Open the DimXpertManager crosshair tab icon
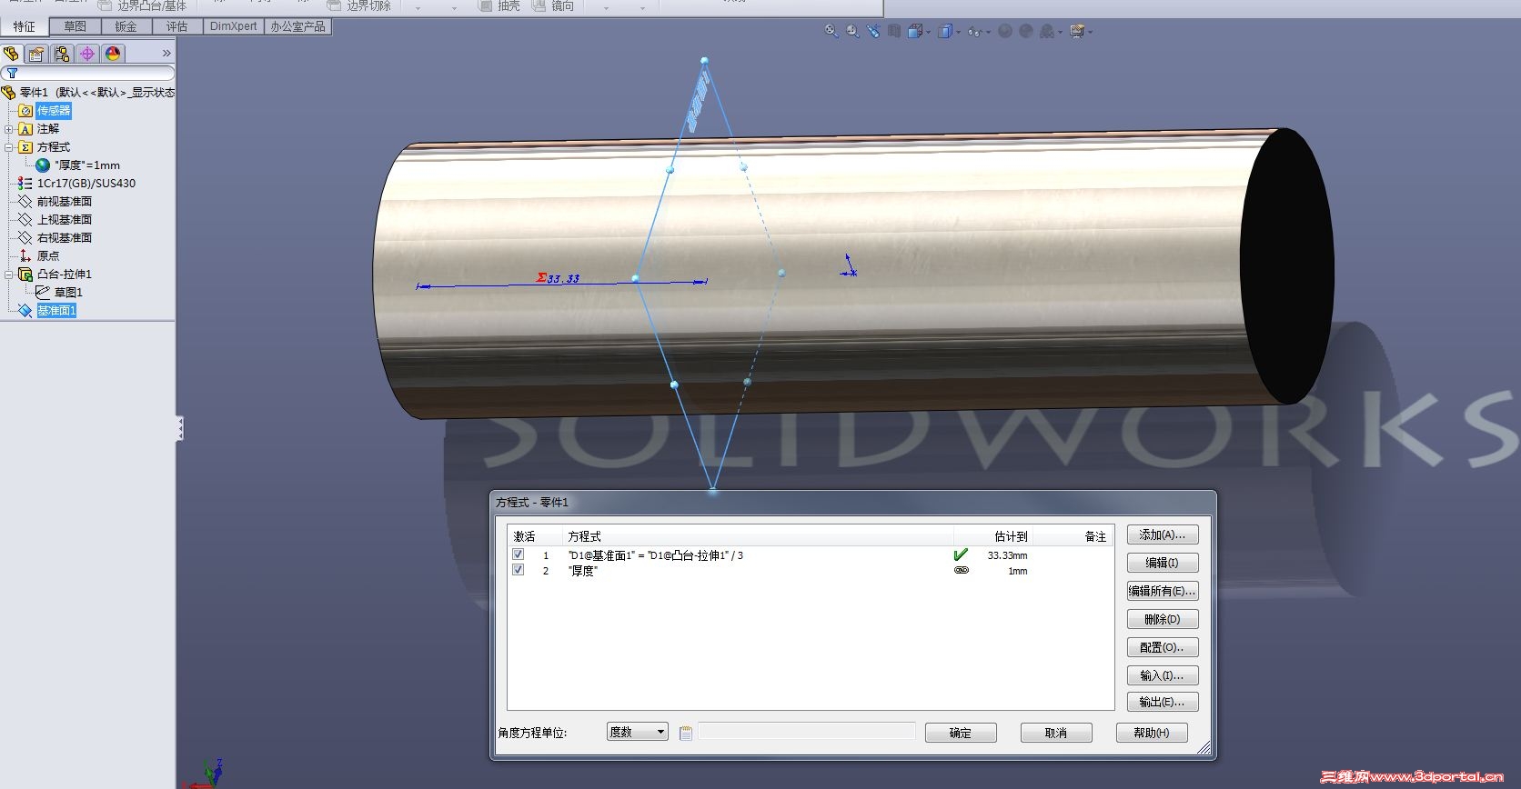Viewport: 1521px width, 789px height. point(87,54)
